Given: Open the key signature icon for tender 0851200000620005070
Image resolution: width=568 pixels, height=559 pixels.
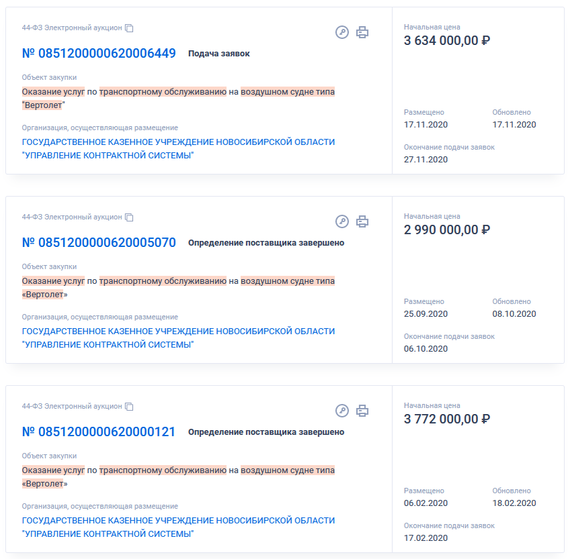Looking at the screenshot, I should pos(342,221).
